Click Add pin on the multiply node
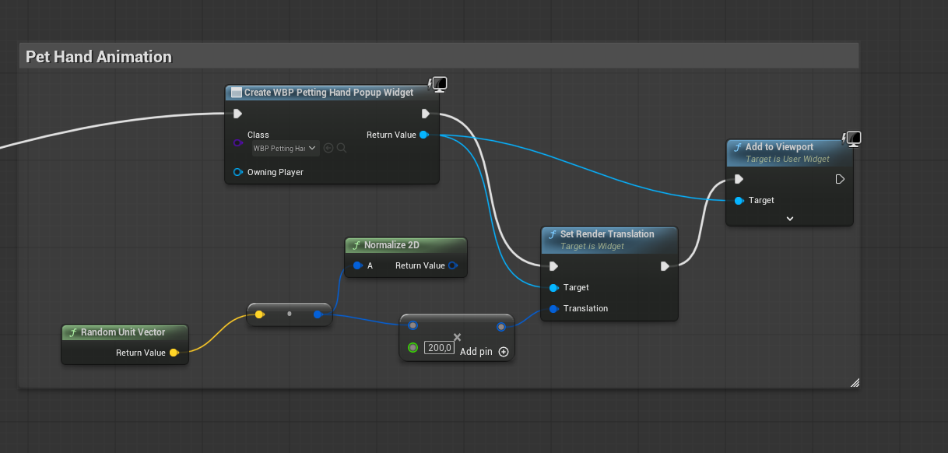This screenshot has height=453, width=948. coord(484,352)
